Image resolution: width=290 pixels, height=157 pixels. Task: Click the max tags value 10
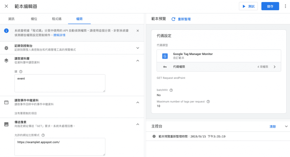159,106
